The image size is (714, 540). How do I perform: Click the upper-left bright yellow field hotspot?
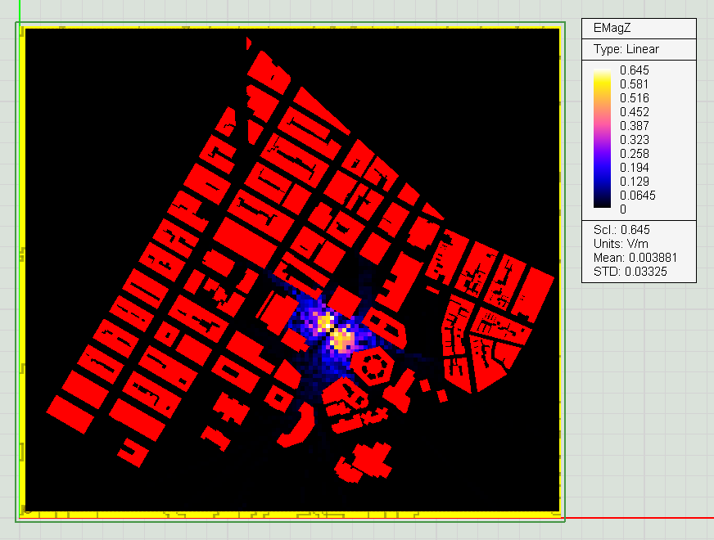coord(325,320)
